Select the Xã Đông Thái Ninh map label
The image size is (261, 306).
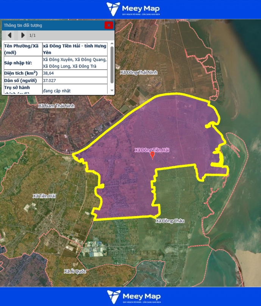click(x=138, y=72)
